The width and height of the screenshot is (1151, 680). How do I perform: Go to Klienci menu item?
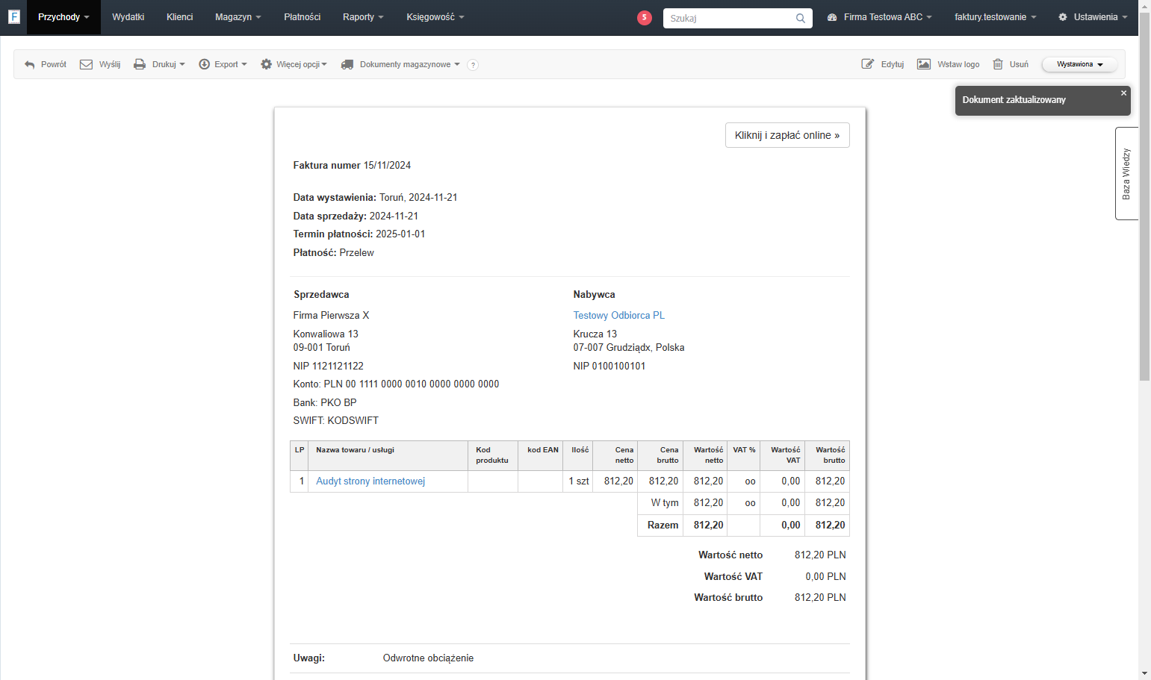pos(180,17)
